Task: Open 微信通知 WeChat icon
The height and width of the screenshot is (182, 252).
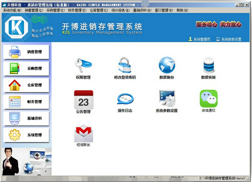Action: 209,99
